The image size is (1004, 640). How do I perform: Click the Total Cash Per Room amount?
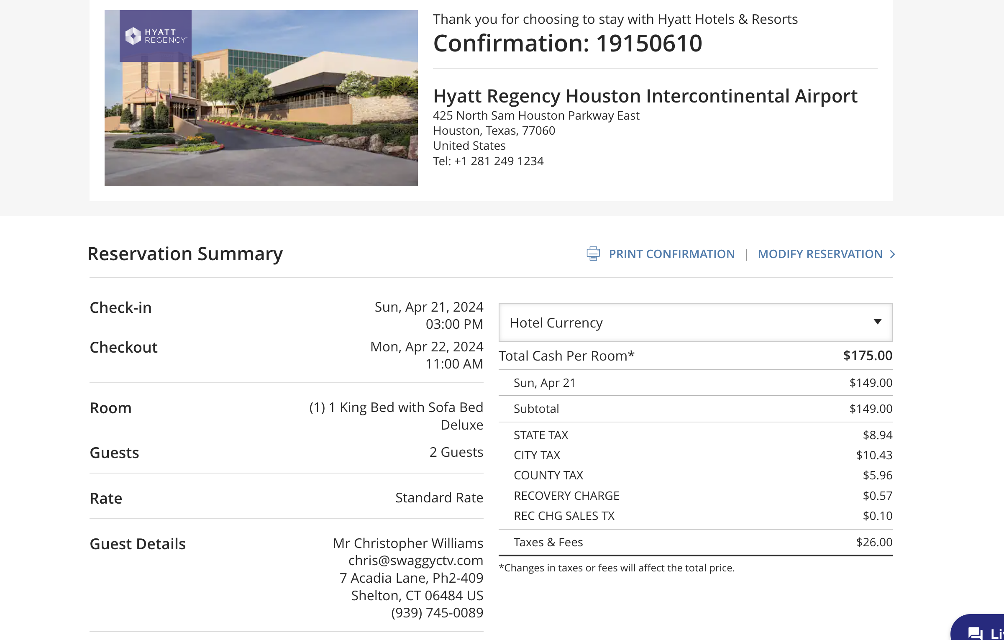point(867,356)
